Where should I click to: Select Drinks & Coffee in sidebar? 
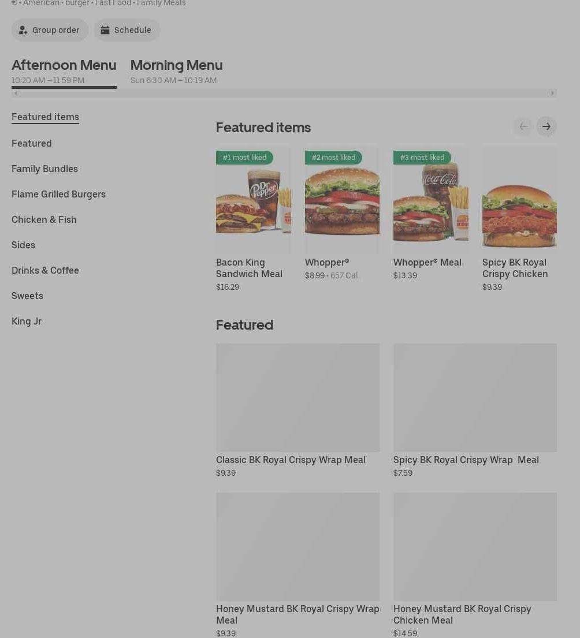click(x=45, y=270)
